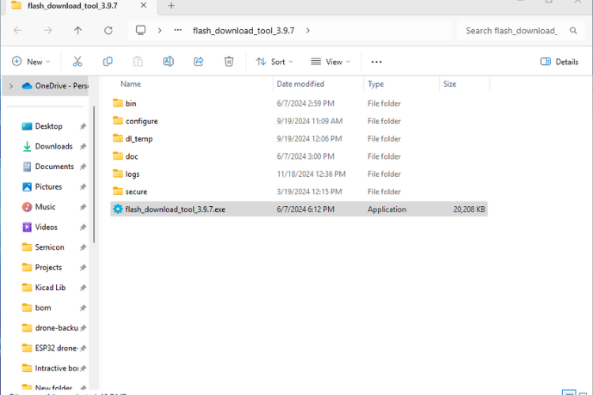Select the configure folder
Image resolution: width=593 pixels, height=395 pixels.
[142, 121]
